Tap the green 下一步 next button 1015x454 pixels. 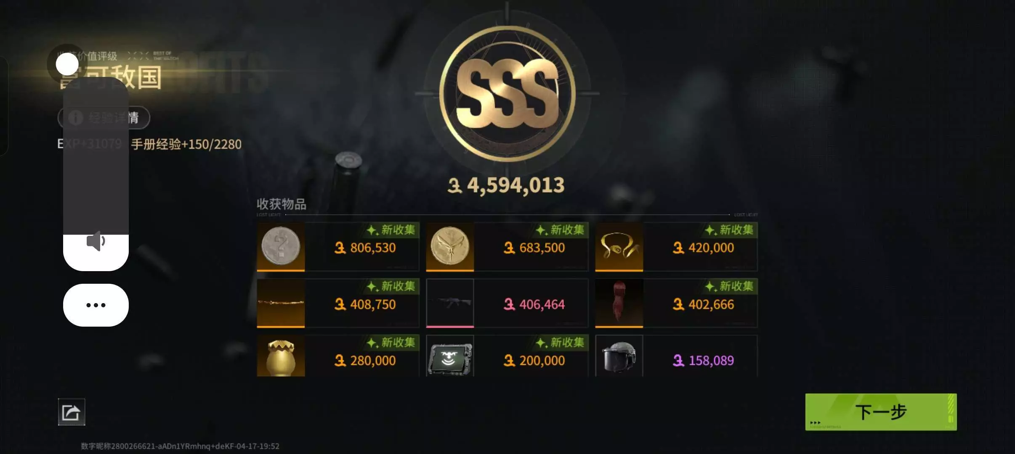pos(881,412)
